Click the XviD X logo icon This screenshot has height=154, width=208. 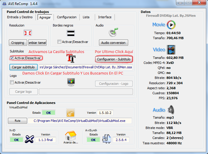pyautogui.click(x=29, y=139)
